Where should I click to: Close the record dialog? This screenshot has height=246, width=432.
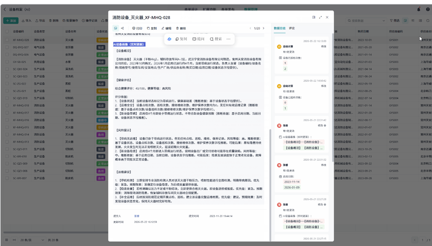pyautogui.click(x=327, y=17)
